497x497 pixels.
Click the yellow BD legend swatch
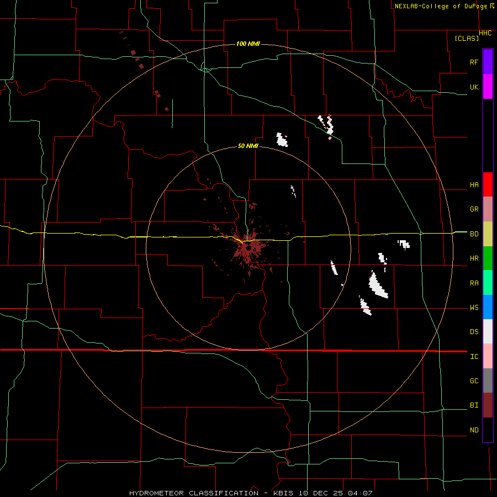coord(488,234)
